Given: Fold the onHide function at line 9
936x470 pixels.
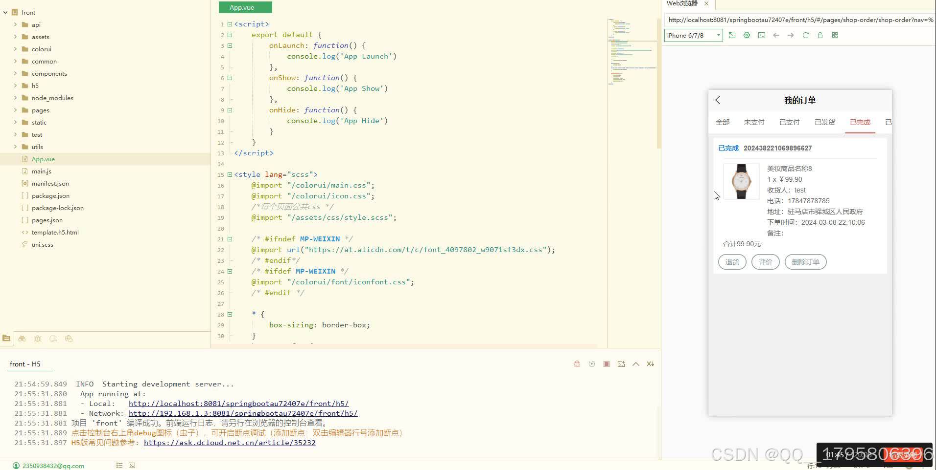Looking at the screenshot, I should click(x=230, y=110).
